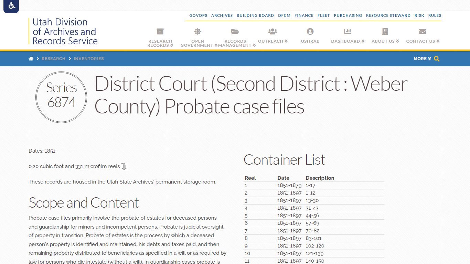The width and height of the screenshot is (470, 264).
Task: Click the RESEARCH breadcrumb link
Action: click(53, 59)
